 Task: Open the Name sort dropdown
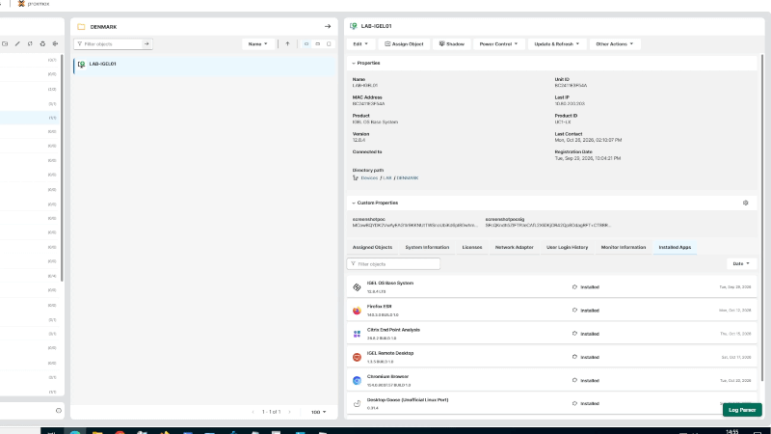[x=257, y=43]
